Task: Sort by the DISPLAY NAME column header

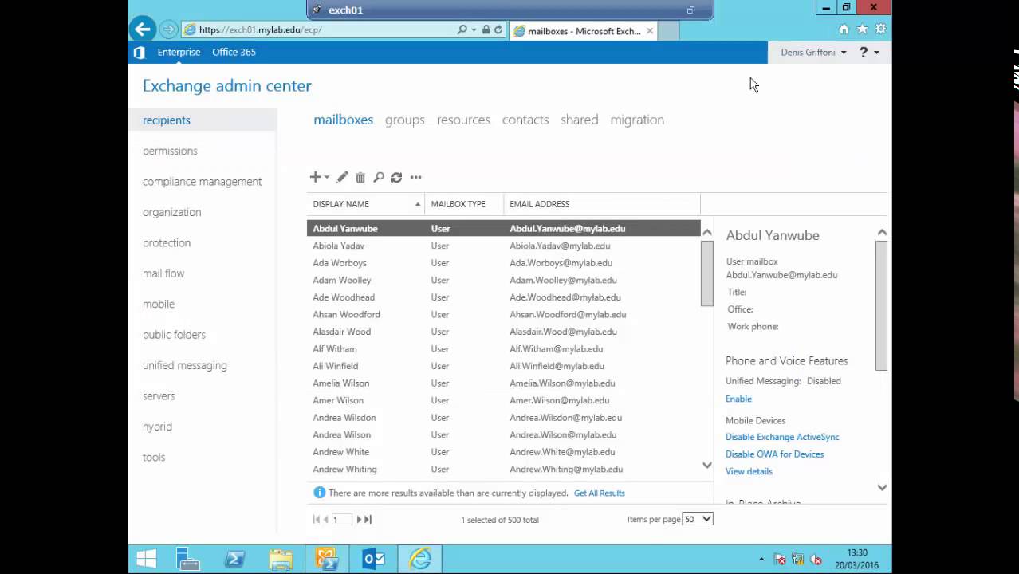Action: pos(366,204)
